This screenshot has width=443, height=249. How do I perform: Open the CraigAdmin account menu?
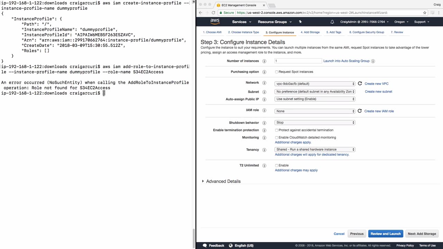(364, 22)
